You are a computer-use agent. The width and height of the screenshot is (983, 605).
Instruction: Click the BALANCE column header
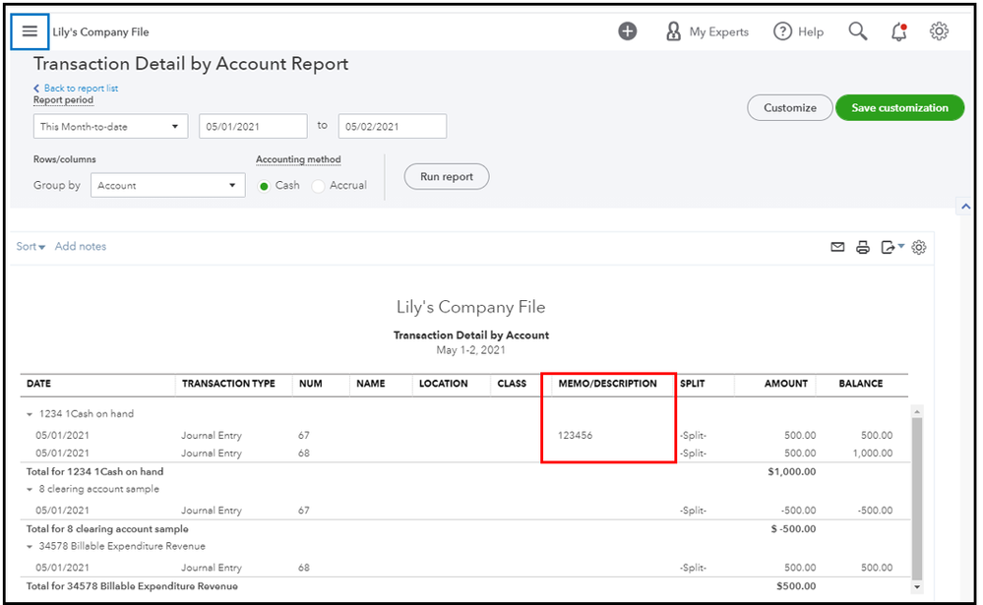pos(861,383)
